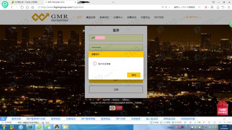Open a new tab with the plus button
This screenshot has height=130, width=232.
pos(113,2)
